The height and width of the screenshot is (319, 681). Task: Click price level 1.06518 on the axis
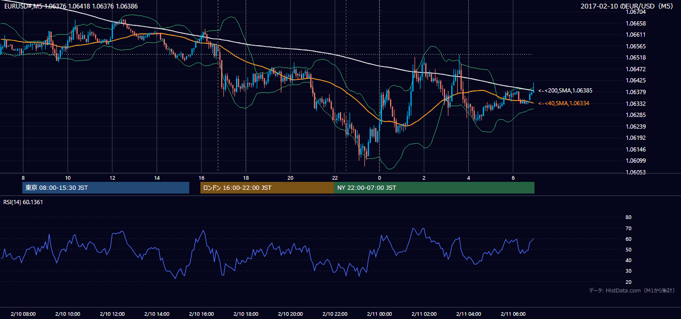[636, 57]
